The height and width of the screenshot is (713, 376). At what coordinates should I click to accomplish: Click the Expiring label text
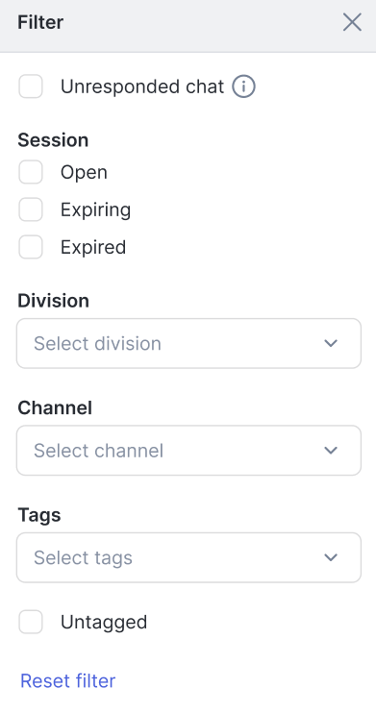tap(95, 210)
